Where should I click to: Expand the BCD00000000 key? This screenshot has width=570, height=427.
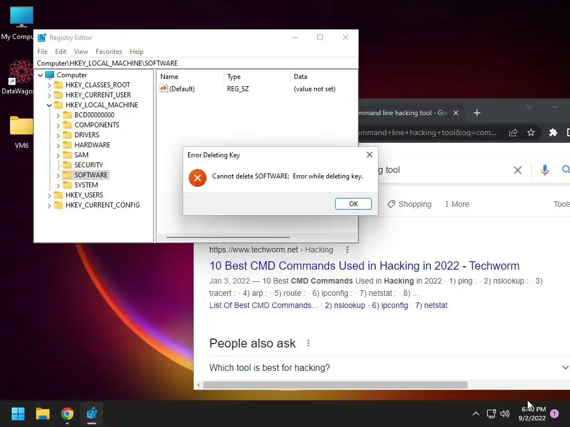pos(58,115)
